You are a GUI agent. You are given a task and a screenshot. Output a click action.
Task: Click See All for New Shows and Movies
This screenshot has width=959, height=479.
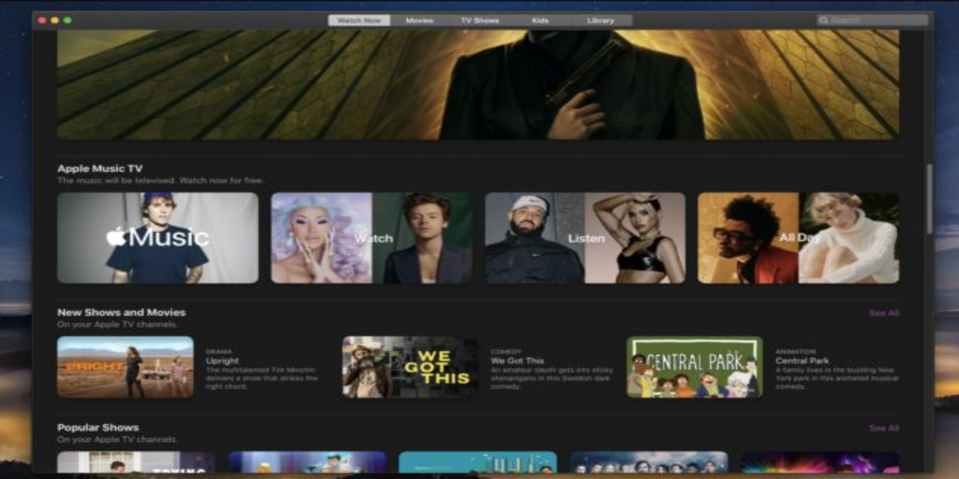884,313
